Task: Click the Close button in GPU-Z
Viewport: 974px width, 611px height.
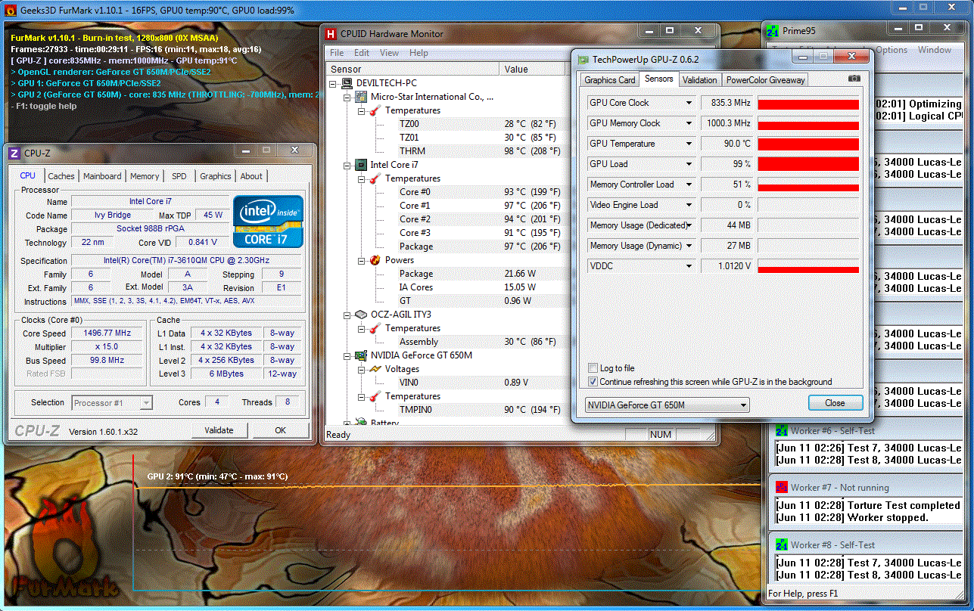Action: [x=835, y=403]
